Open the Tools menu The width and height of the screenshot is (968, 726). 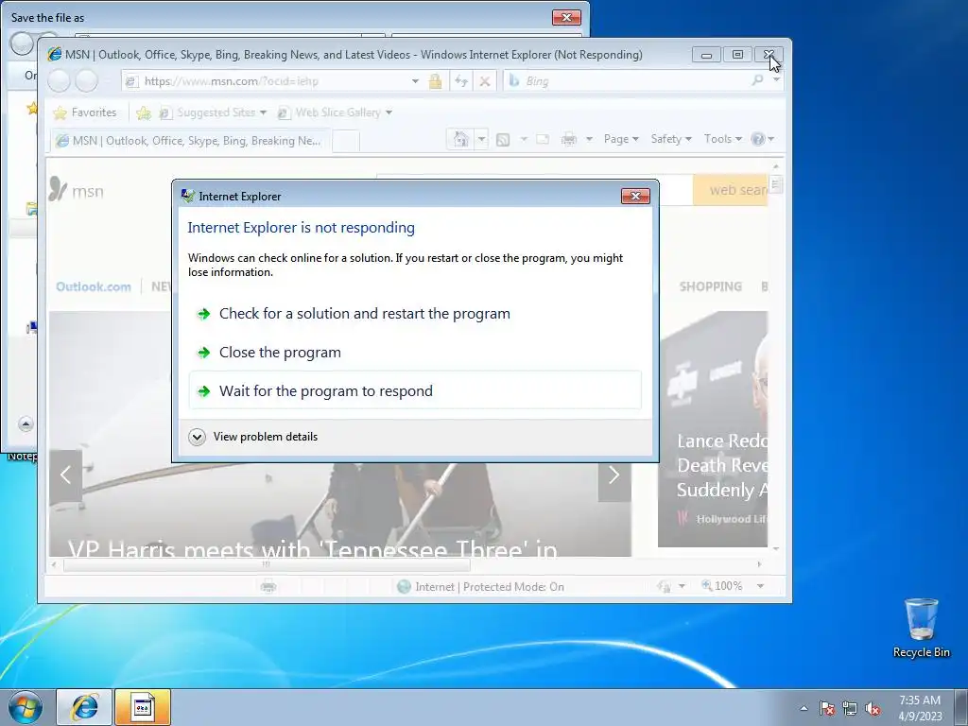coord(722,139)
